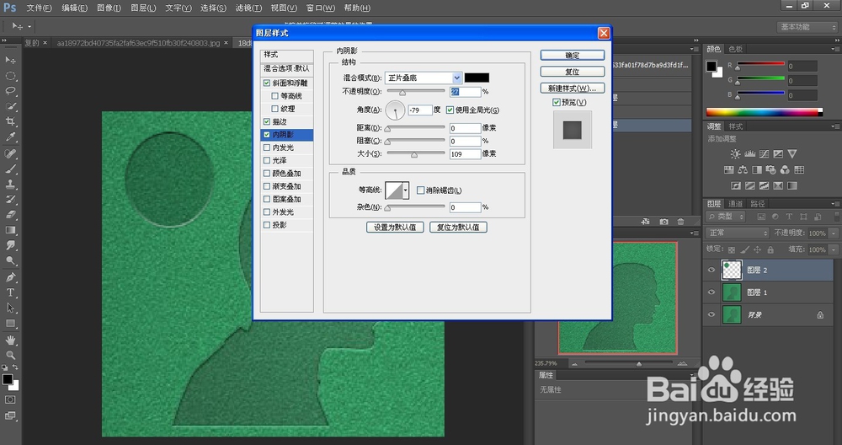Screen dimensions: 842x445
Task: Click the 新建样式(W)... button
Action: click(x=573, y=88)
